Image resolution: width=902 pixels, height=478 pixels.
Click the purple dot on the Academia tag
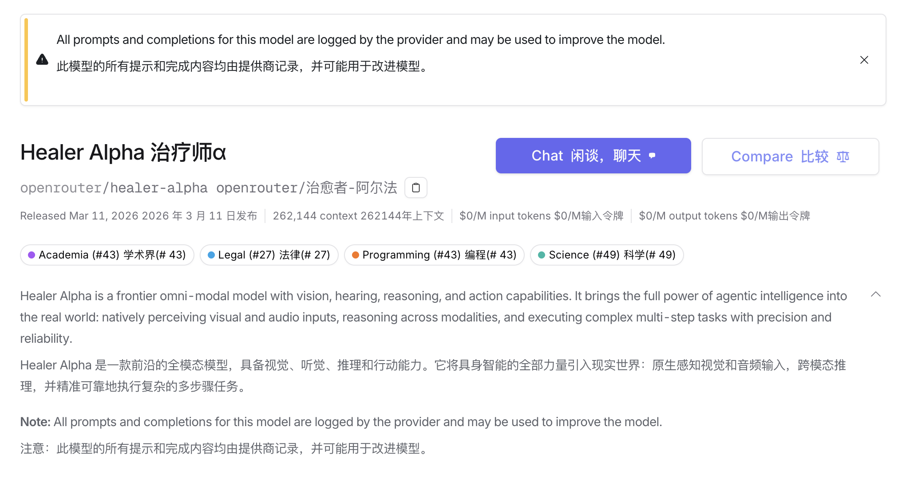[32, 255]
